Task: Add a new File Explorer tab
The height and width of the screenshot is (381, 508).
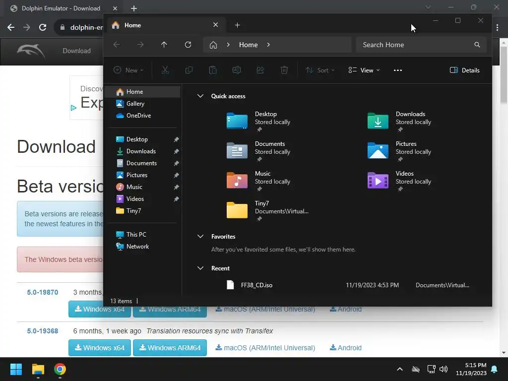Action: (237, 25)
